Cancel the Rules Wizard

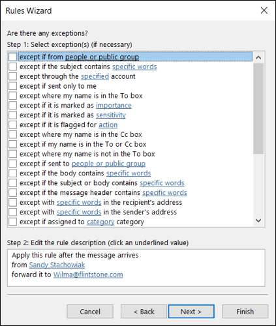[90, 312]
